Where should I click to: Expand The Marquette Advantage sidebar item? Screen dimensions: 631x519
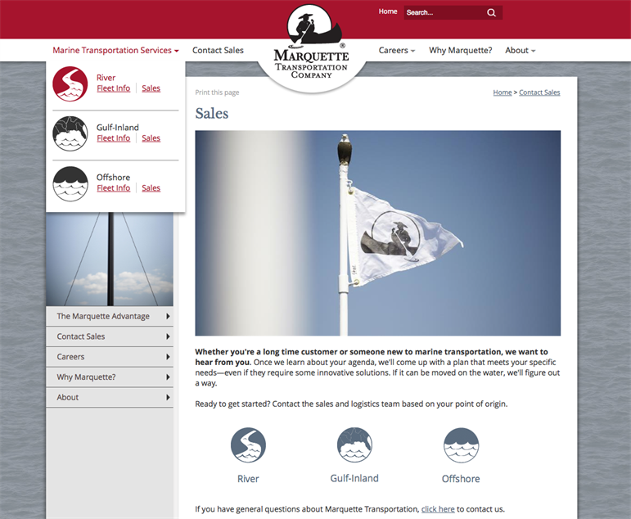(x=110, y=316)
